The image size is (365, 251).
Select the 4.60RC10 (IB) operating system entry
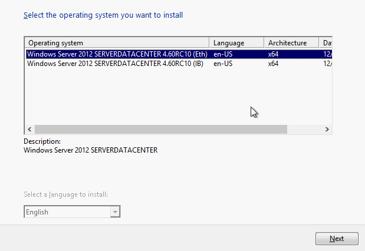[x=115, y=64]
